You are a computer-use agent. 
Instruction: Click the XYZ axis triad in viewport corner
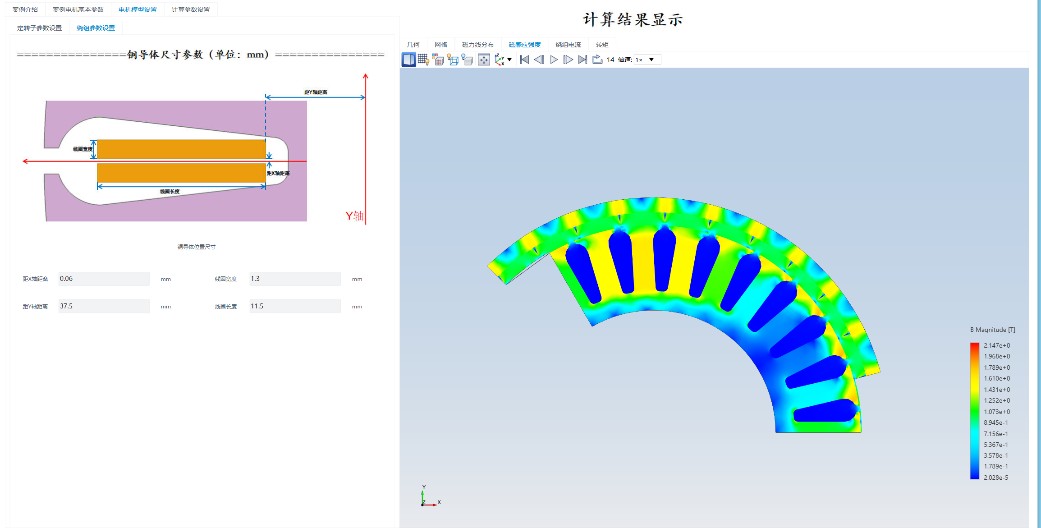coord(430,496)
